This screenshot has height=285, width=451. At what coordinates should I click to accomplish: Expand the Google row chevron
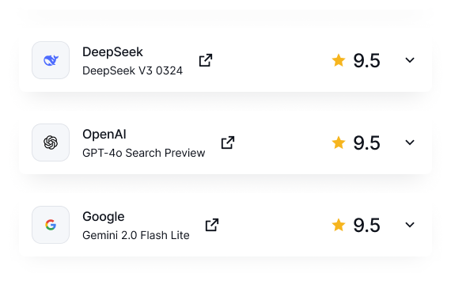click(410, 225)
